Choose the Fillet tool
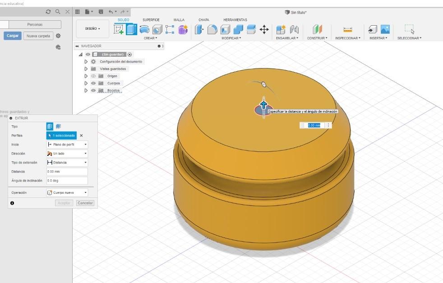The width and height of the screenshot is (443, 283). (212, 29)
